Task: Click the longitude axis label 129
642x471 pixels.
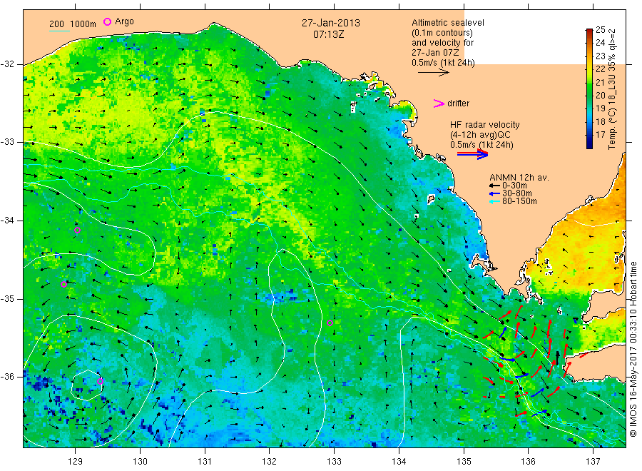Action: click(x=76, y=462)
